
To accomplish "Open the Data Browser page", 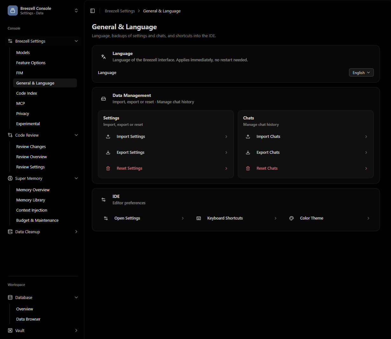I will pos(45,319).
